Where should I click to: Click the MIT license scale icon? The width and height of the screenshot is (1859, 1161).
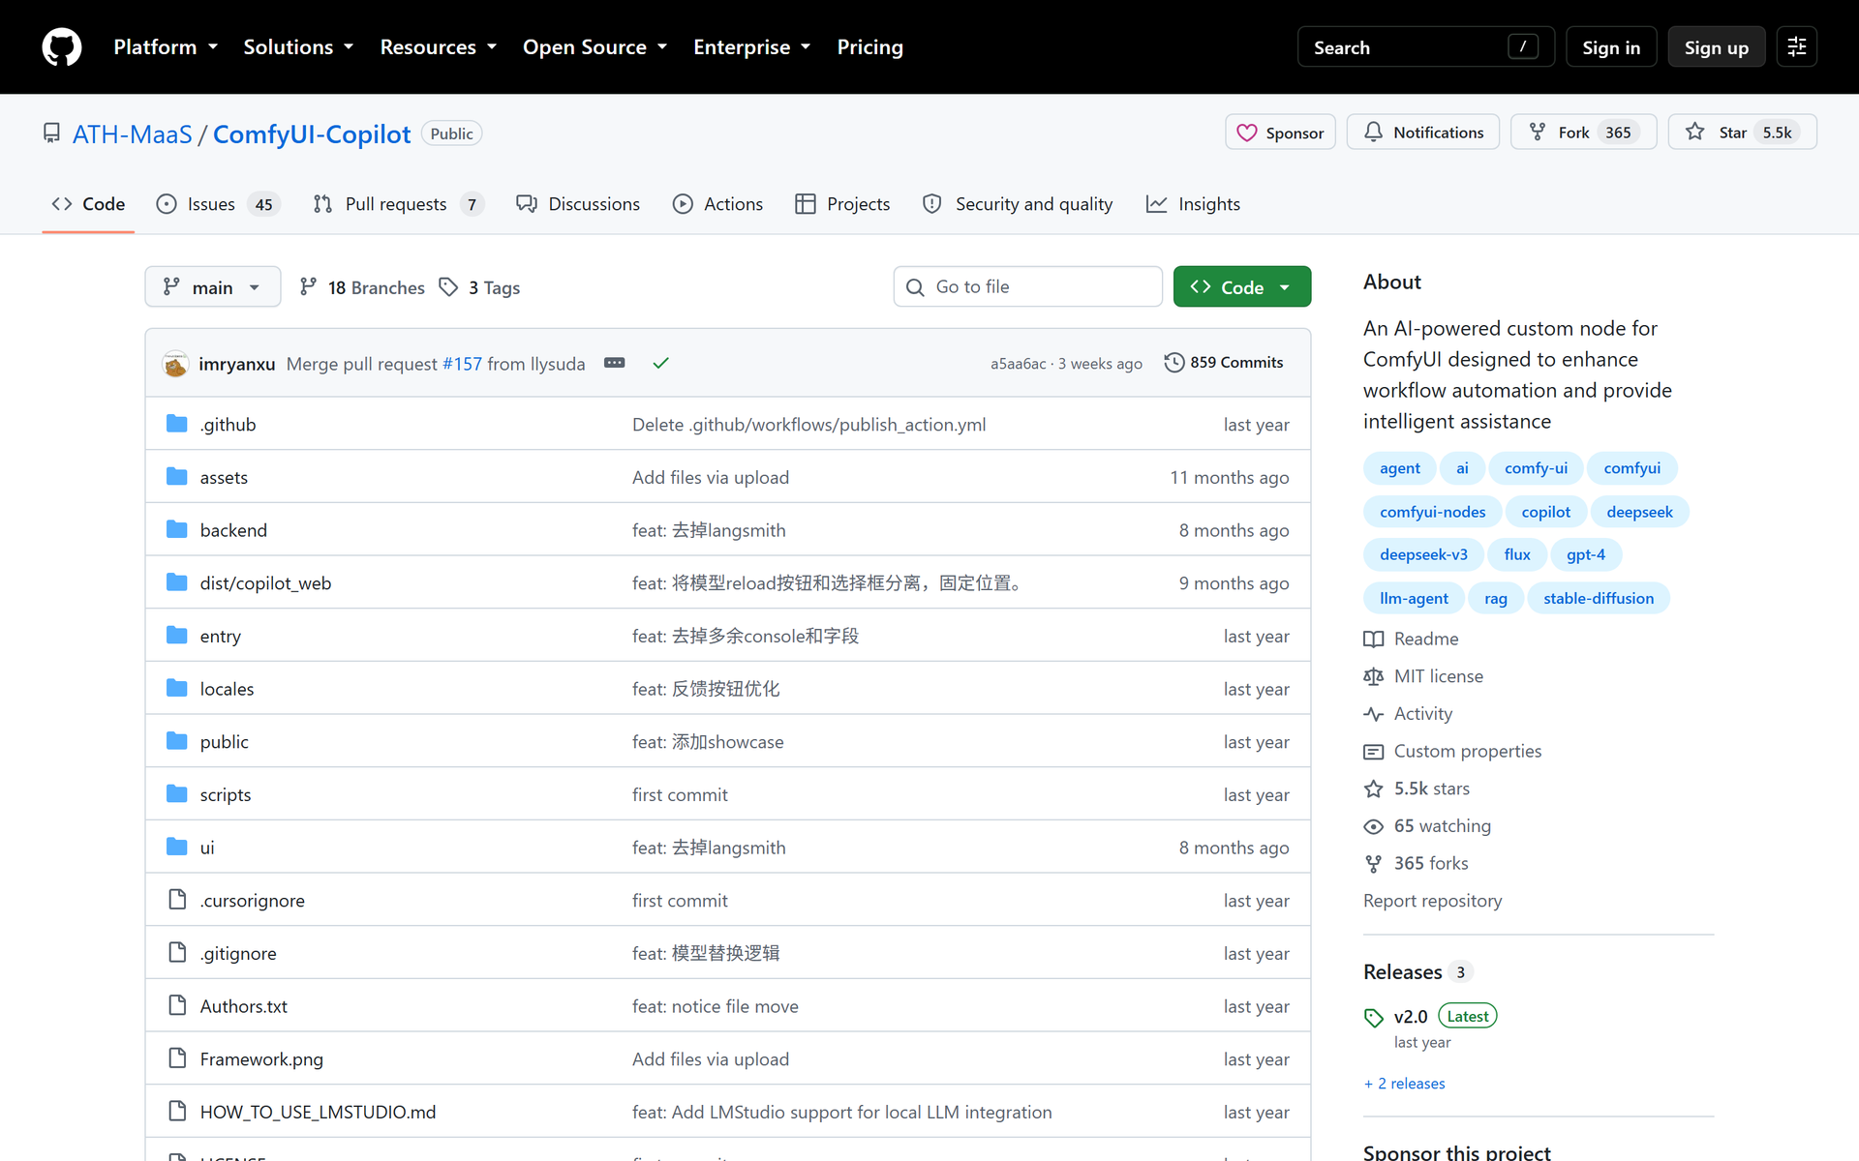pyautogui.click(x=1373, y=676)
